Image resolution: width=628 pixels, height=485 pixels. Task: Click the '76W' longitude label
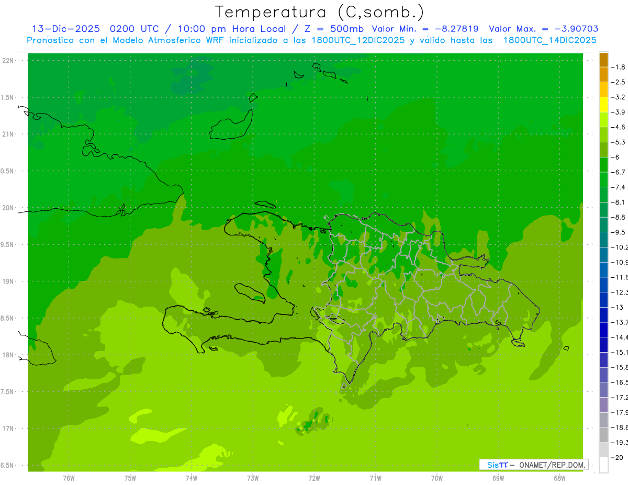[x=69, y=478]
